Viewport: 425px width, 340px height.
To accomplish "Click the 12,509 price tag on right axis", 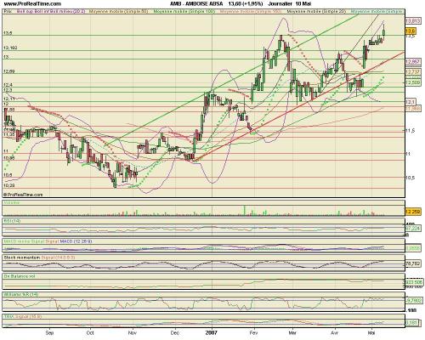I will point(412,82).
